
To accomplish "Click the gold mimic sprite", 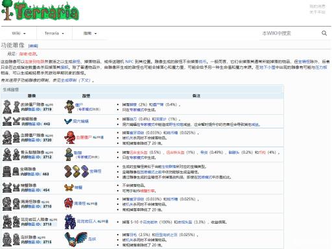I will [77, 171].
